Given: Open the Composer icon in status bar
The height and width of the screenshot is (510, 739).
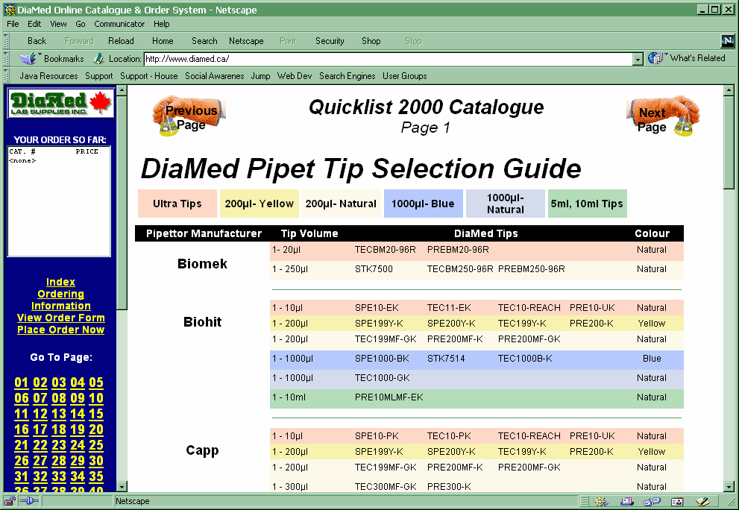Looking at the screenshot, I should tap(702, 502).
